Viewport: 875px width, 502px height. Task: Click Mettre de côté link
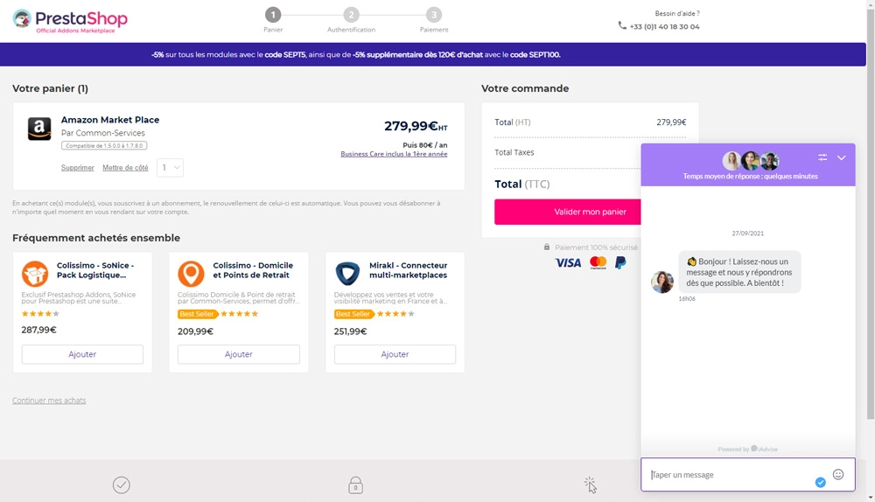point(125,167)
